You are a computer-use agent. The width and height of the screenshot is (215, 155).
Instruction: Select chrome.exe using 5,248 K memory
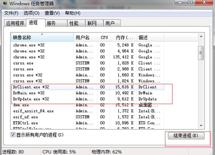(x=88, y=45)
